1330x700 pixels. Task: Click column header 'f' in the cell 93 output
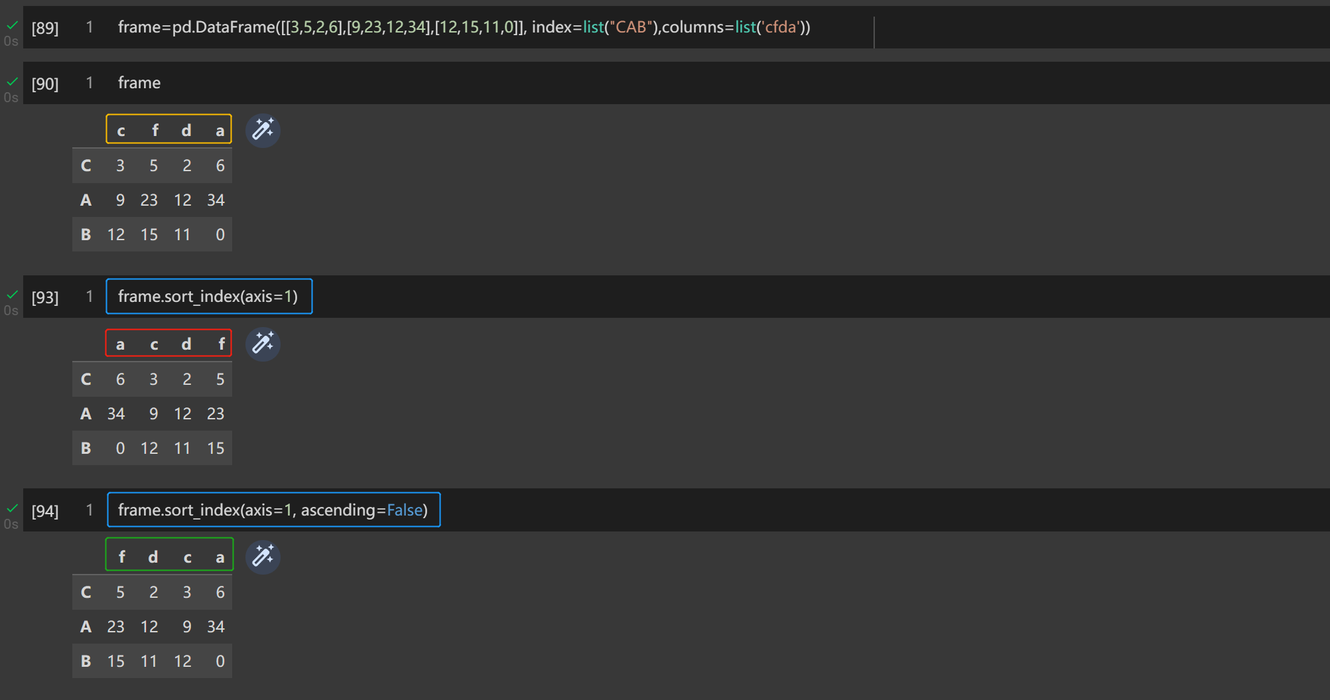pyautogui.click(x=222, y=344)
